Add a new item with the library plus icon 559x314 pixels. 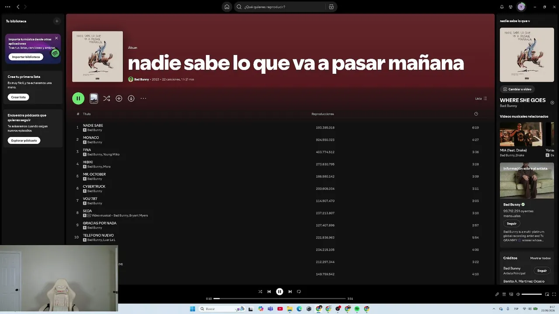coord(57,21)
